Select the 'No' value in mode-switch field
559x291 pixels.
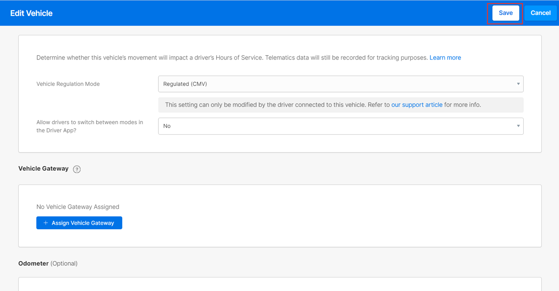(x=167, y=126)
